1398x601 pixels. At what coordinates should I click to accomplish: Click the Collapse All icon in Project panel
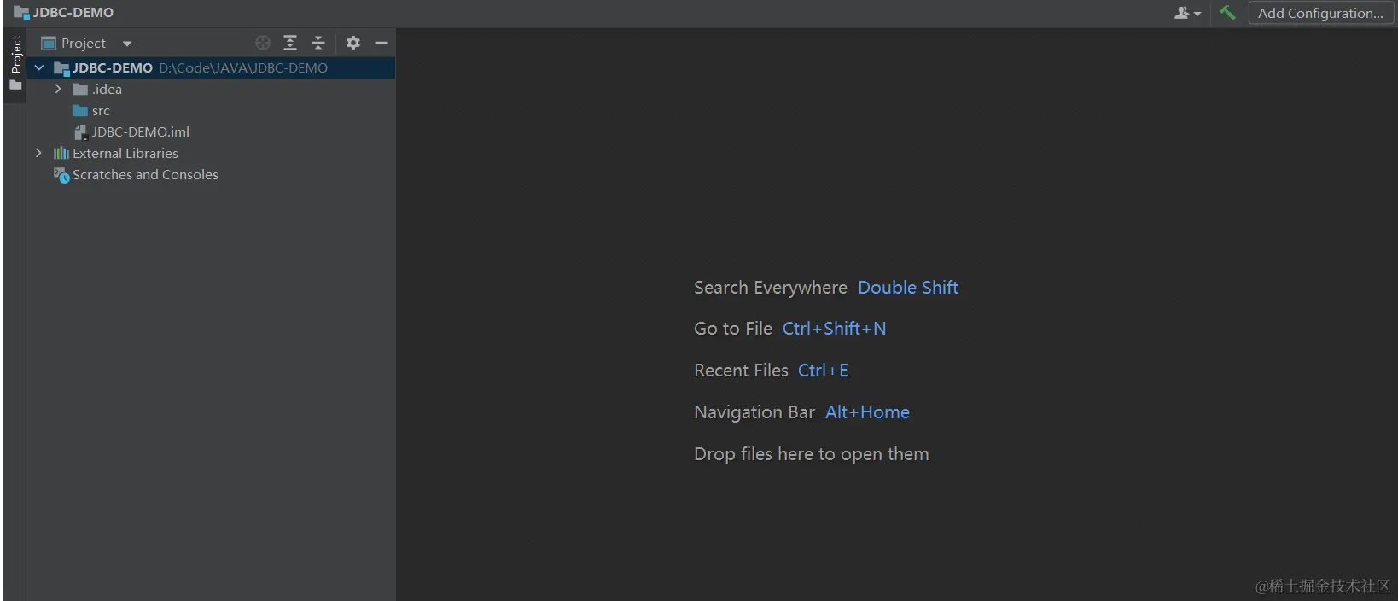[318, 43]
